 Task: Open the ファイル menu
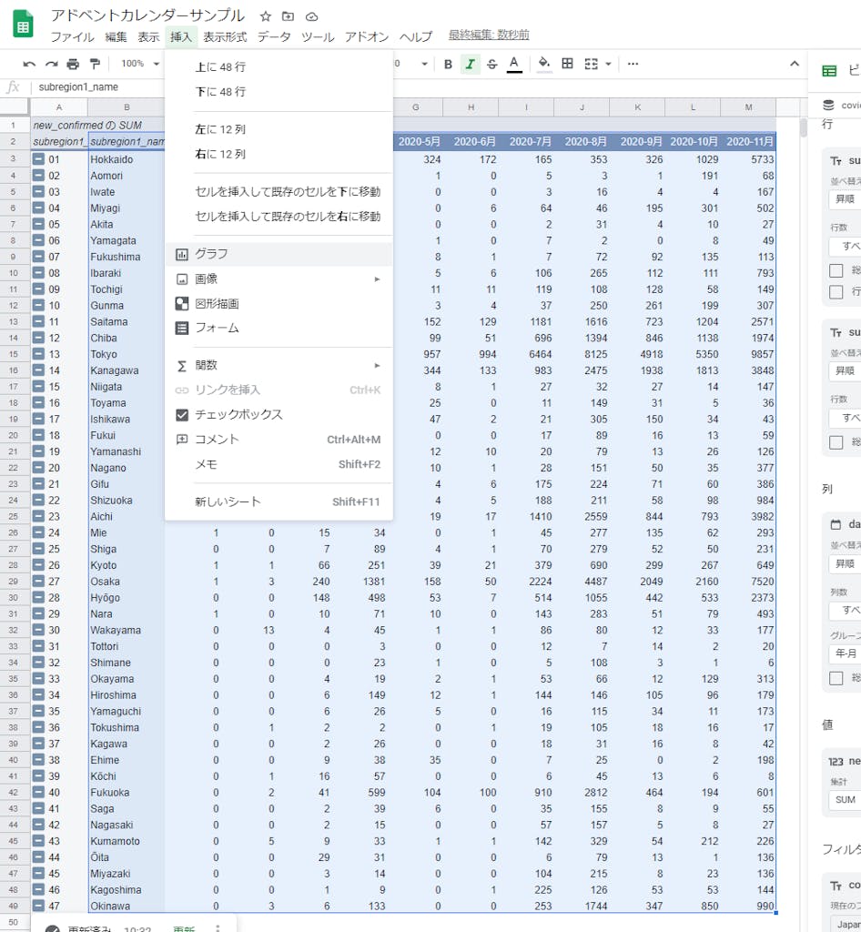tap(73, 36)
